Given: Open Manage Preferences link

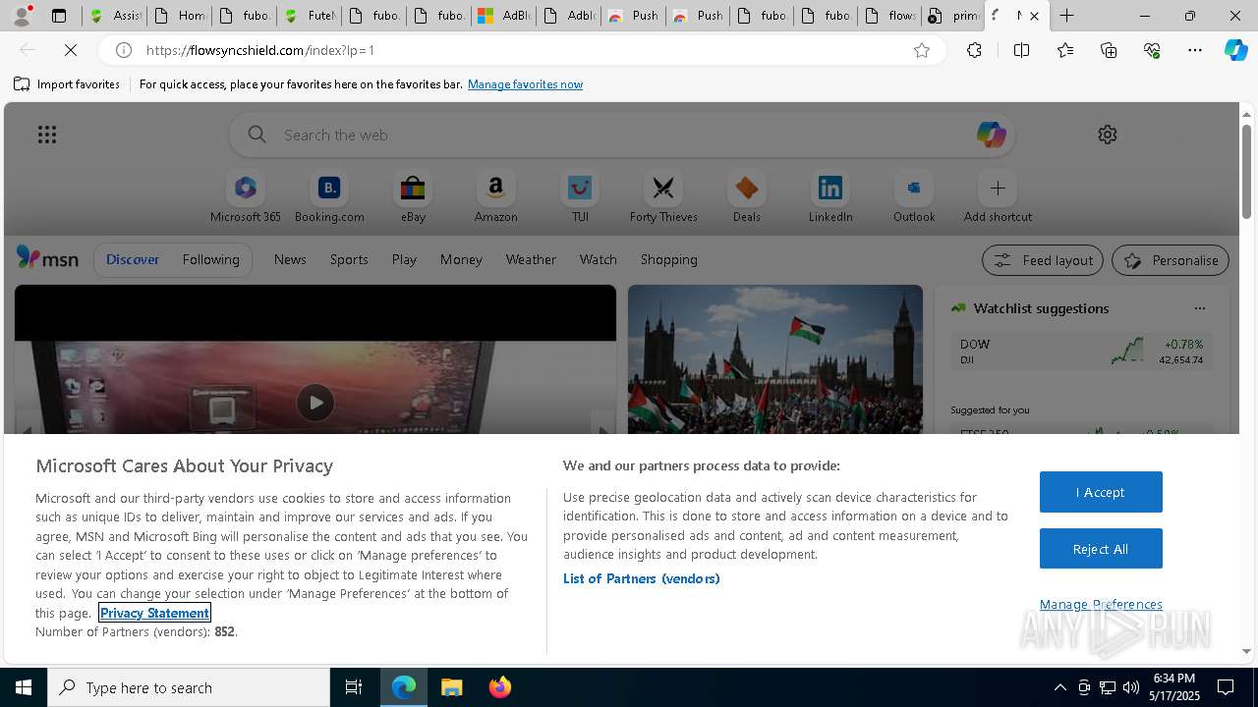Looking at the screenshot, I should pyautogui.click(x=1101, y=604).
